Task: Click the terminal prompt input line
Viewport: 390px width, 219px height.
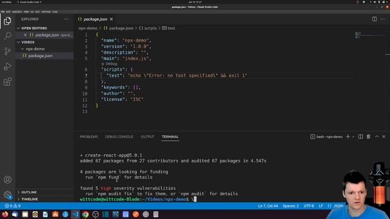Action: coord(138,199)
